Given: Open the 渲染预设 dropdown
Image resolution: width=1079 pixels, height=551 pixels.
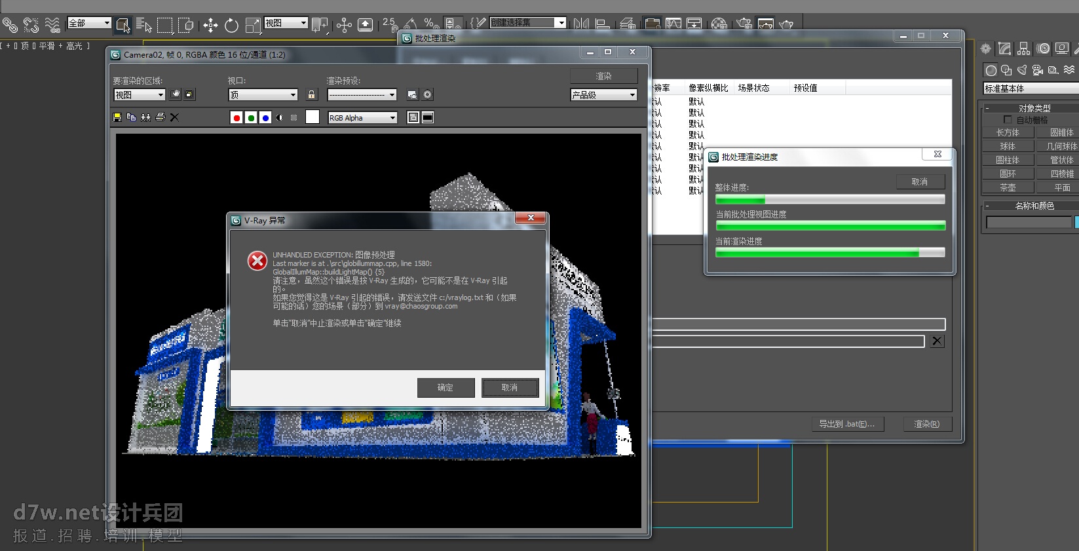Looking at the screenshot, I should (362, 95).
